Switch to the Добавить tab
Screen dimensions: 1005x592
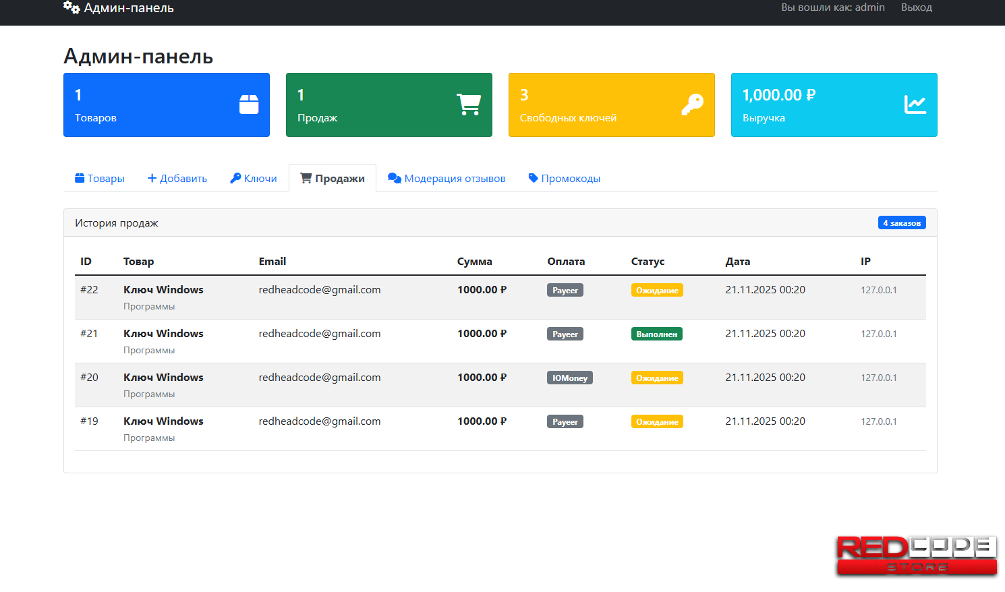pyautogui.click(x=177, y=179)
